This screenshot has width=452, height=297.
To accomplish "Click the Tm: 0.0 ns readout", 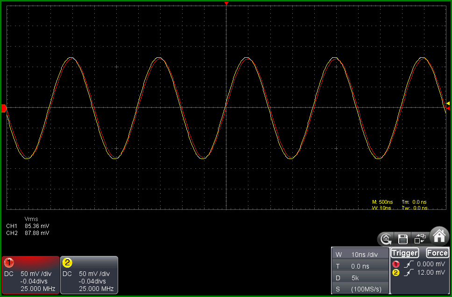I will (x=414, y=202).
